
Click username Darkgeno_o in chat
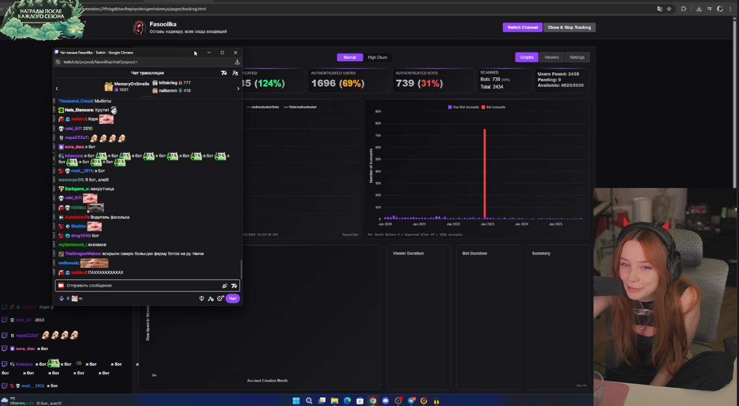(76, 189)
